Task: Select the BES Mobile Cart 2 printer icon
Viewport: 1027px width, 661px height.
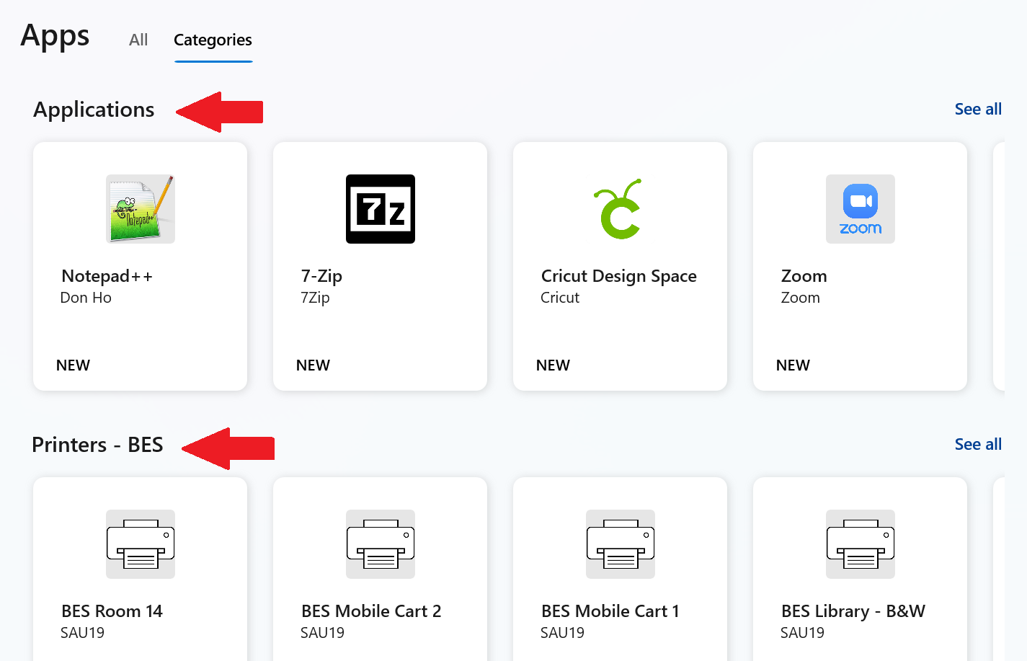Action: tap(381, 544)
